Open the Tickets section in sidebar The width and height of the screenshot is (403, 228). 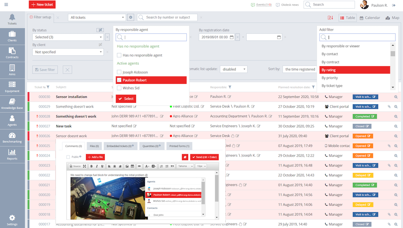[x=12, y=20]
